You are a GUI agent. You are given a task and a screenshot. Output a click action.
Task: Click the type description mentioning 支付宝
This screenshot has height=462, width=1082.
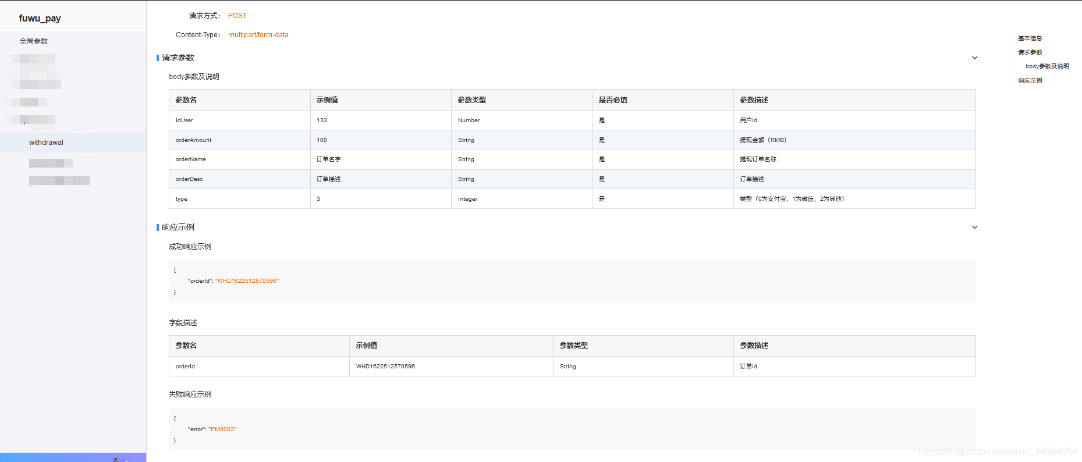tap(854, 199)
